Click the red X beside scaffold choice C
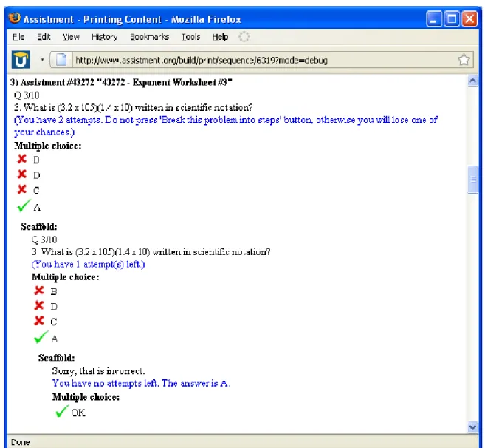Screen dimensions: 485x448 point(39,320)
